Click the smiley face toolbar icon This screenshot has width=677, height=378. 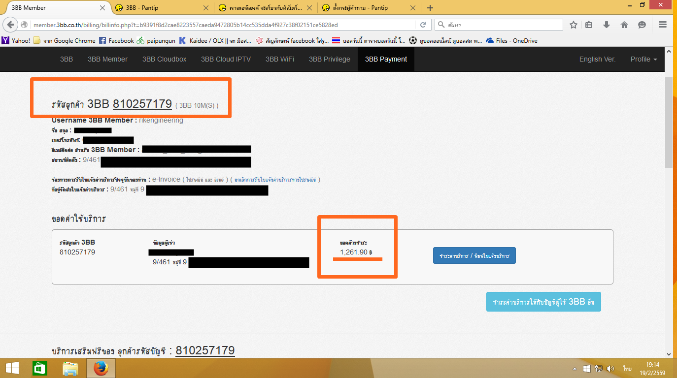(642, 25)
